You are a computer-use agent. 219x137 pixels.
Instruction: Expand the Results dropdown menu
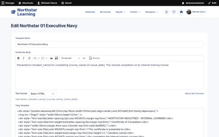[x=120, y=12]
